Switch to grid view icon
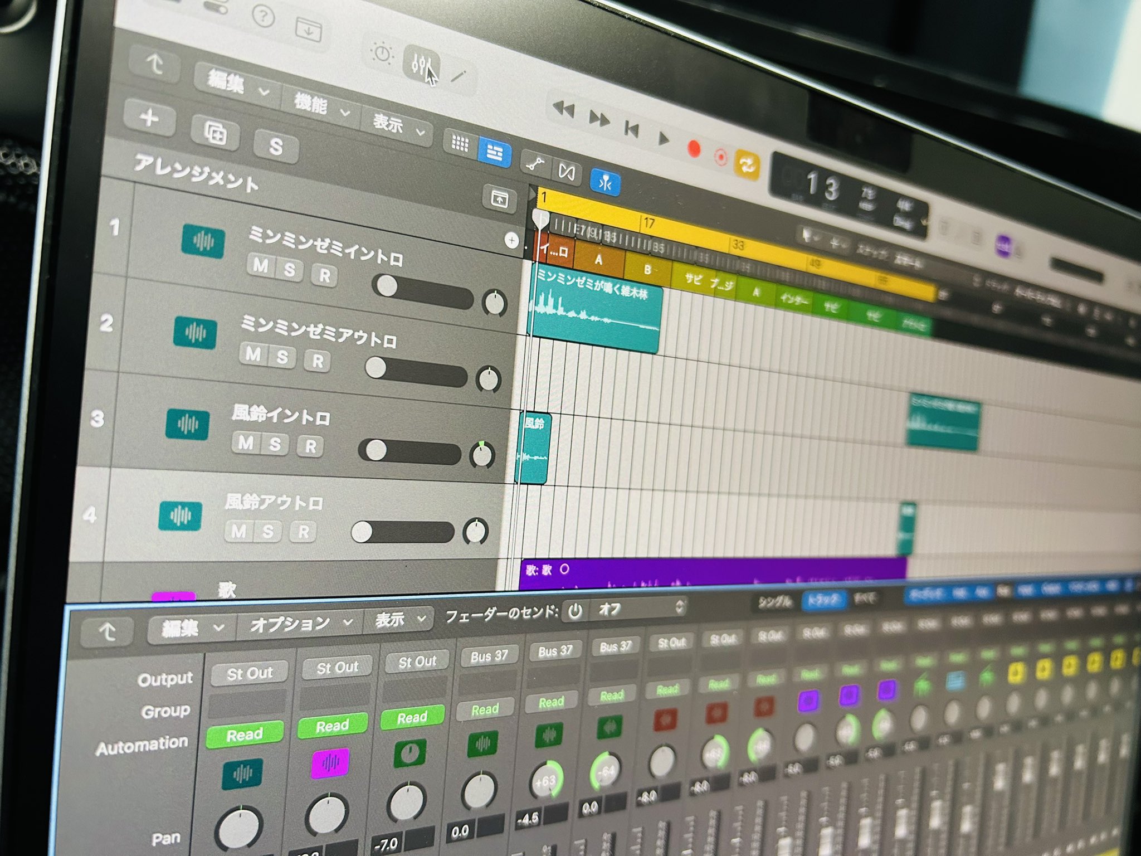1141x856 pixels. (460, 143)
